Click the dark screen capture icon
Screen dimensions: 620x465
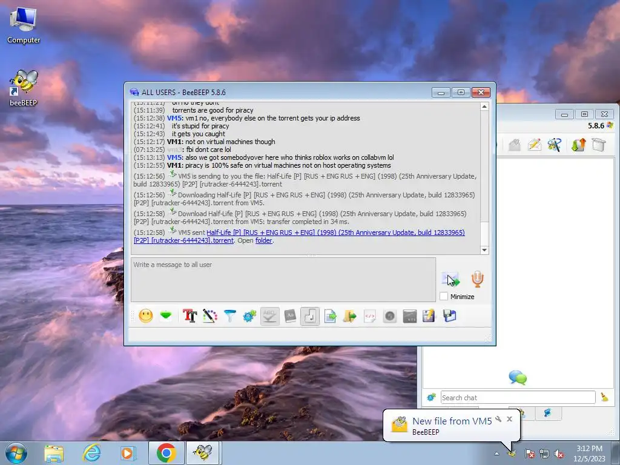(410, 316)
